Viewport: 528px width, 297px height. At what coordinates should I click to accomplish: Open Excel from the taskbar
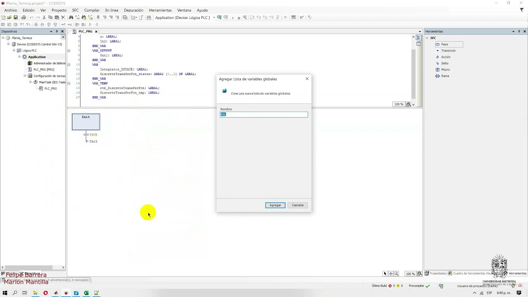tap(86, 293)
